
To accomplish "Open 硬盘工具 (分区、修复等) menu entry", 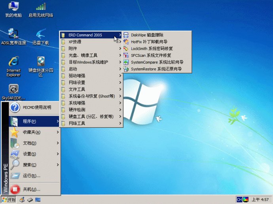I will point(91,116).
